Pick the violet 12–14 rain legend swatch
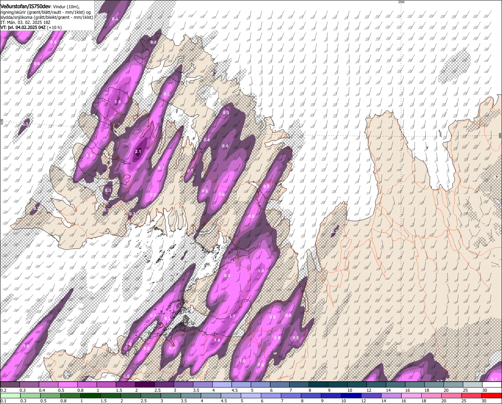This screenshot has width=502, height=404. tap(372, 396)
